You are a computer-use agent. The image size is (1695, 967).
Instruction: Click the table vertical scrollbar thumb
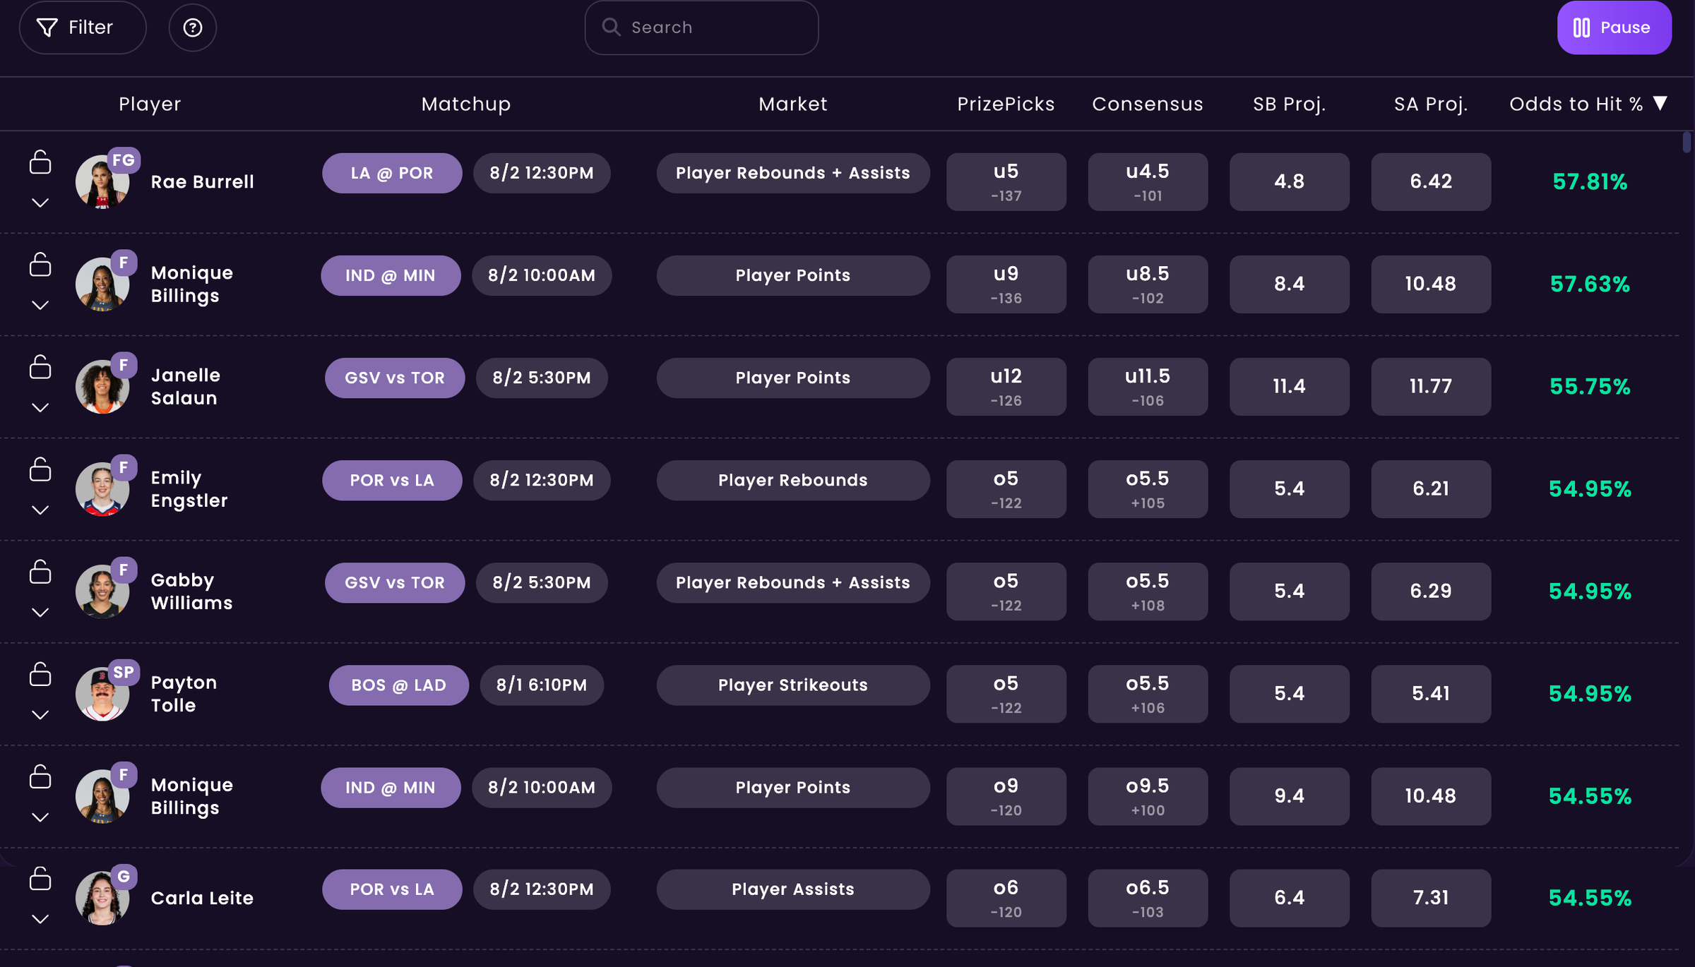click(1687, 142)
